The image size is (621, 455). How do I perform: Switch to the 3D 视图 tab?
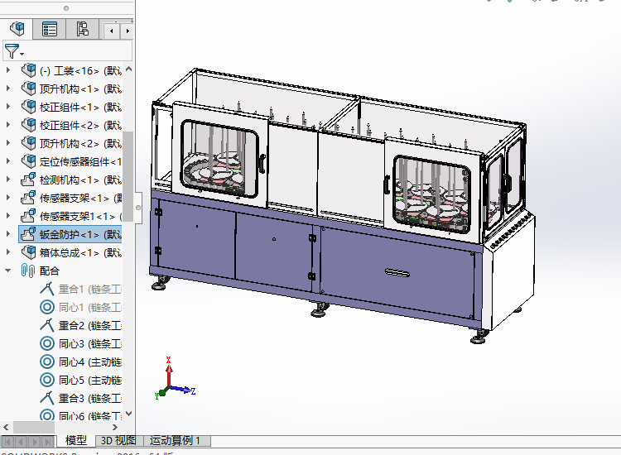click(118, 440)
